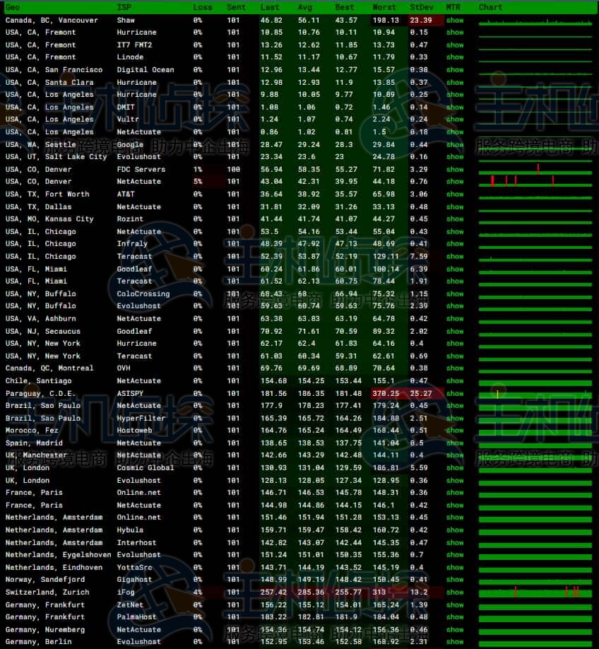Screen dimensions: 599x649
Task: Show MTR for Fort Worth AT&T
Action: (455, 194)
